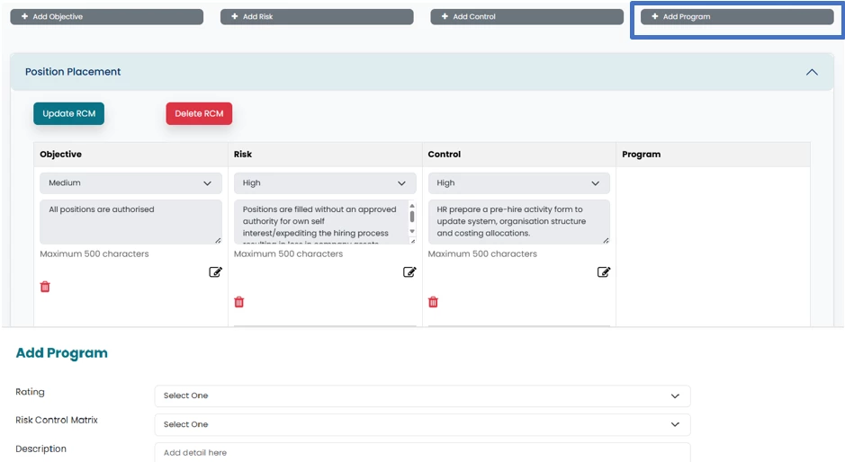The image size is (845, 462).
Task: Open the Control rating dropdown showing High
Action: tap(518, 183)
